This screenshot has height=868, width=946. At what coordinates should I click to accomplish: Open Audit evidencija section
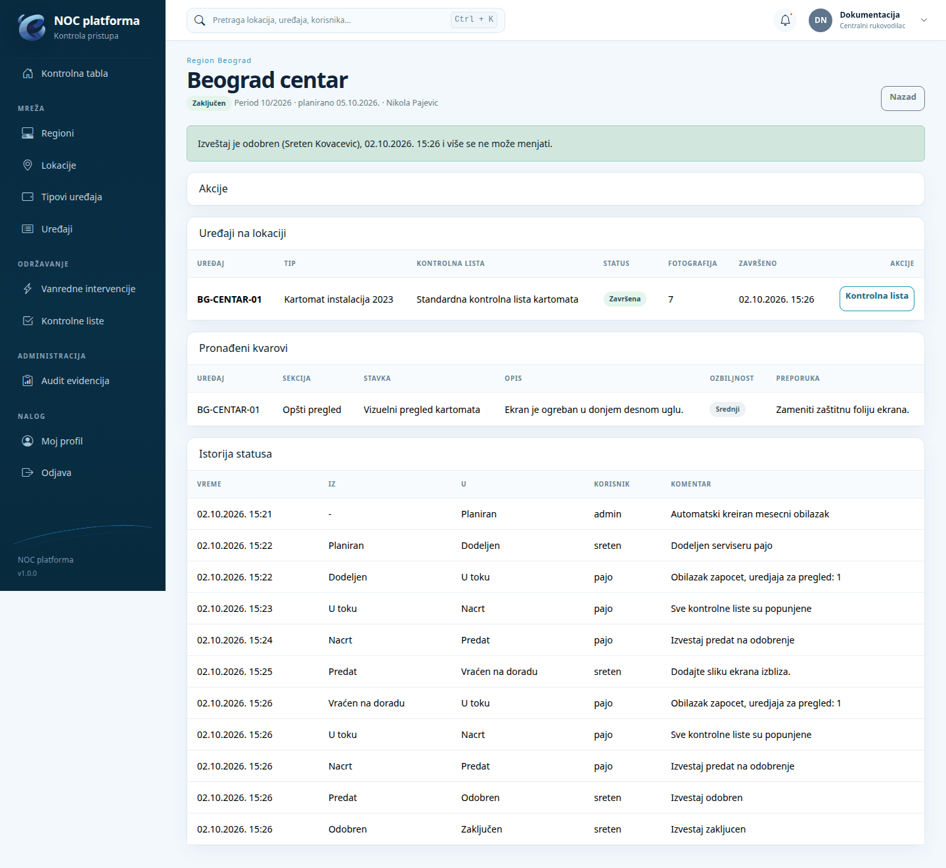coord(83,381)
